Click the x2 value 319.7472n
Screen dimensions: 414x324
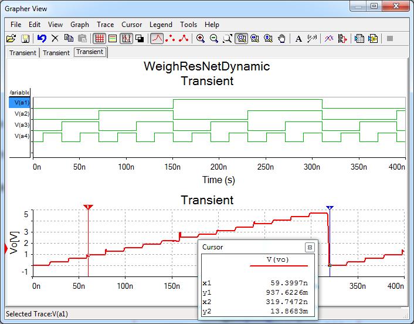point(287,302)
